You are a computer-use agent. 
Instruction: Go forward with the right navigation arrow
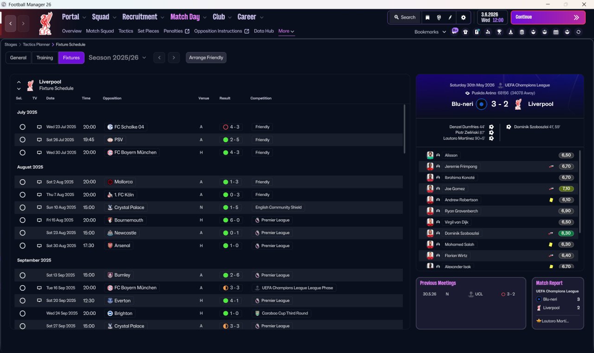click(23, 23)
